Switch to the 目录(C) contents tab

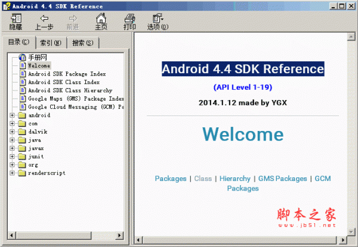click(x=18, y=42)
